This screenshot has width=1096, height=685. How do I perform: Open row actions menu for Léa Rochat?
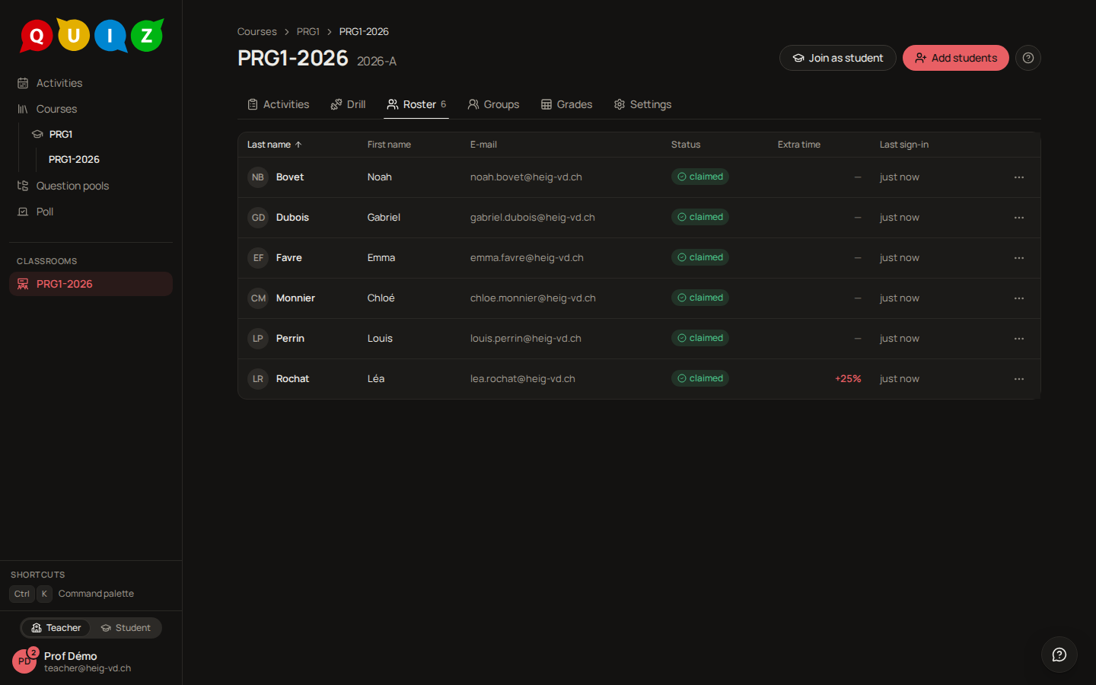[x=1018, y=379]
